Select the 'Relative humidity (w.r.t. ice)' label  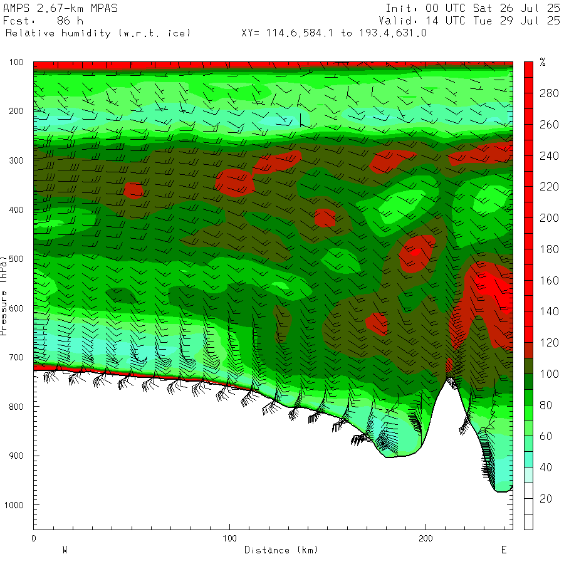tap(98, 33)
